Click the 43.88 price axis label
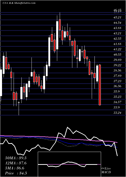This screenshot has height=177, width=126. tap(117, 28)
